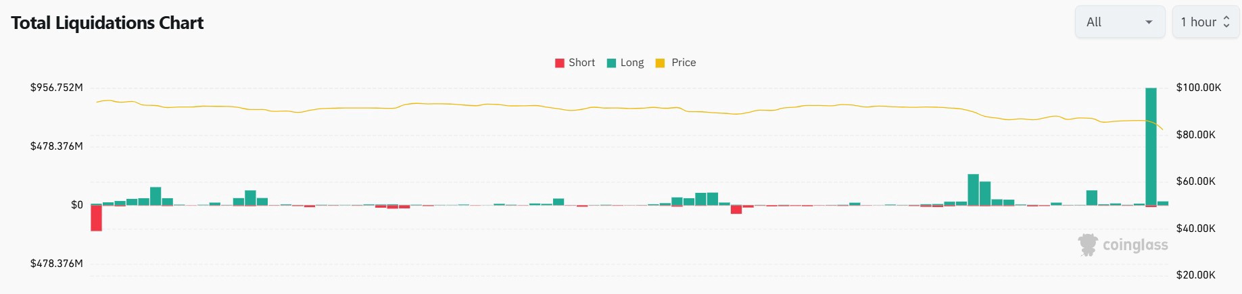
Task: Open the 1 hour interval selector
Action: [x=1198, y=22]
